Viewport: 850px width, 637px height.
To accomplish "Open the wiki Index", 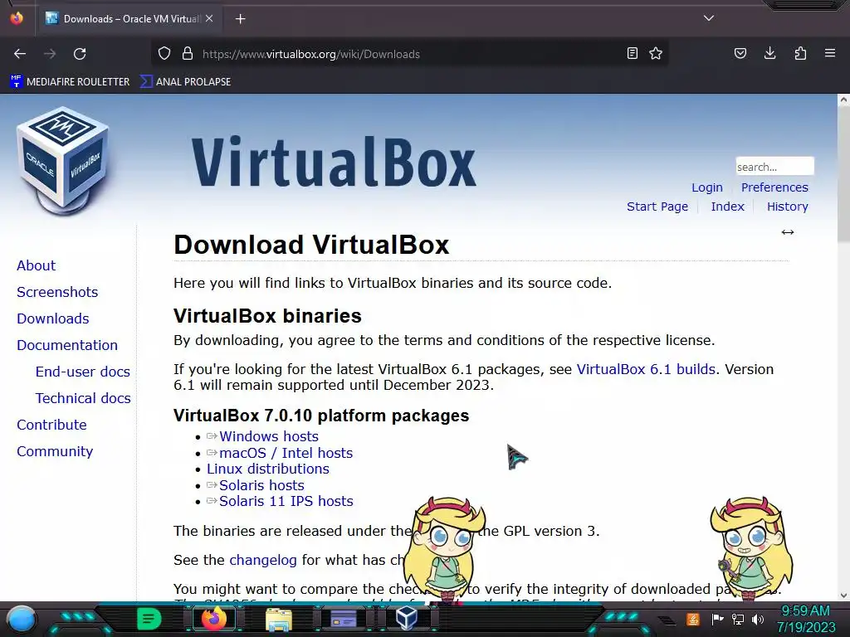I will [727, 207].
